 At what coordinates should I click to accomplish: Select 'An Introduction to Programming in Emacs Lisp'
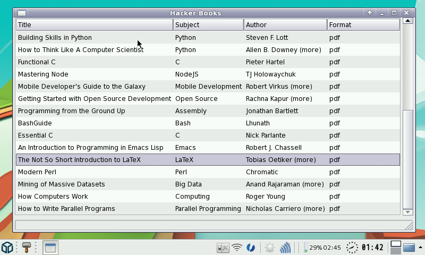tap(208, 147)
